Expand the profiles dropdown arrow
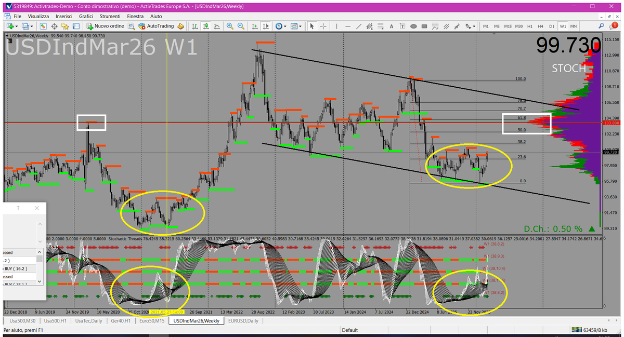The image size is (624, 337). [32, 26]
